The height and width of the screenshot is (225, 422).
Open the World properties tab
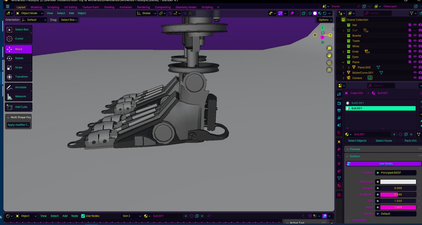click(339, 133)
